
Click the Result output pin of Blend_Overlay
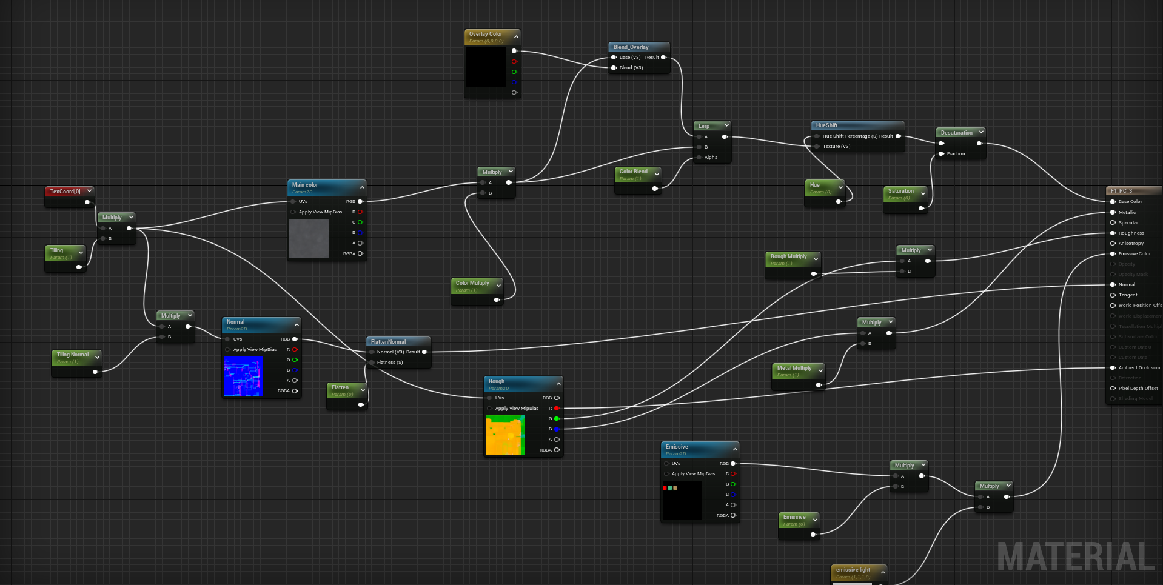[663, 57]
